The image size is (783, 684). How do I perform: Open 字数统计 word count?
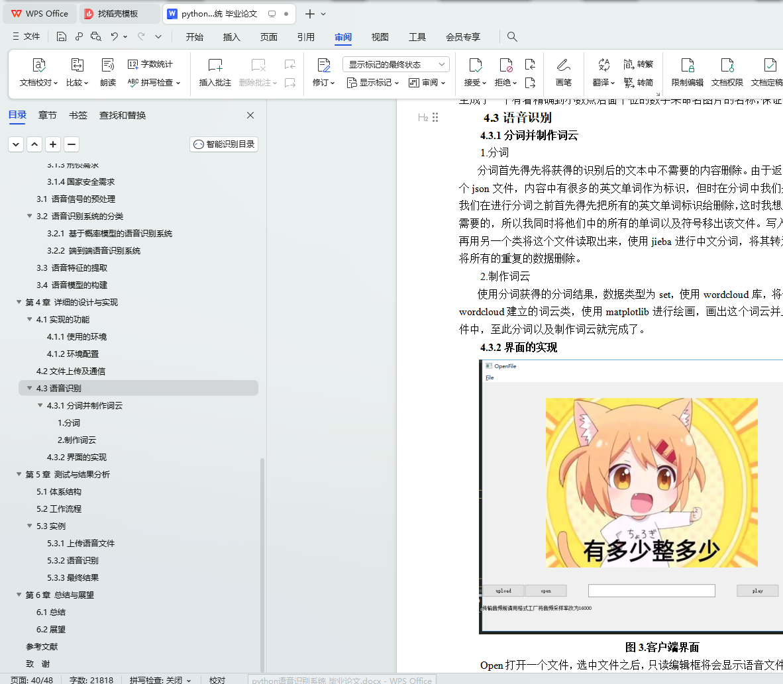tap(150, 64)
